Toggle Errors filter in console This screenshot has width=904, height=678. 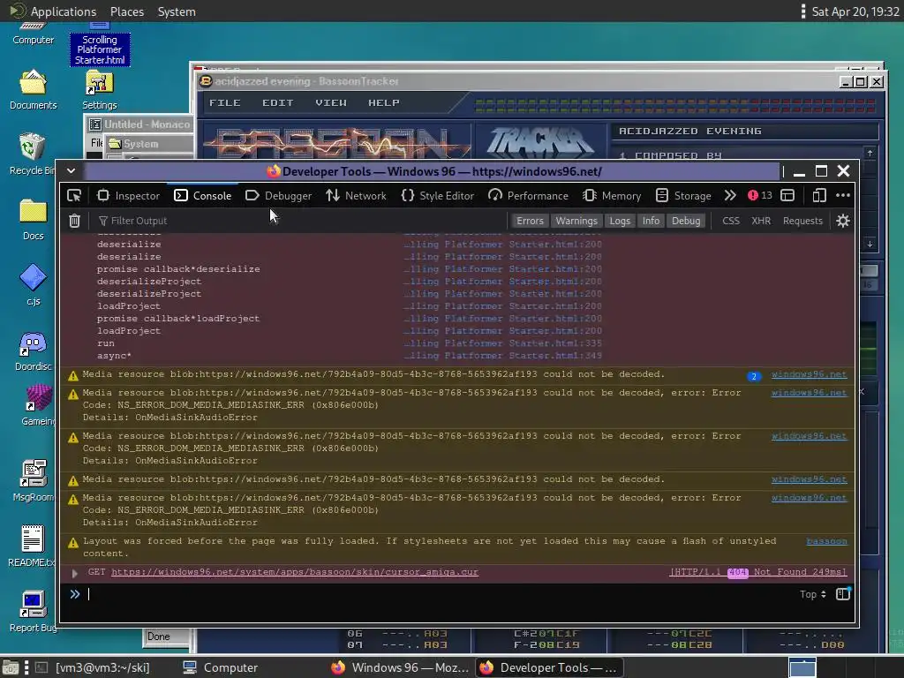pos(530,221)
